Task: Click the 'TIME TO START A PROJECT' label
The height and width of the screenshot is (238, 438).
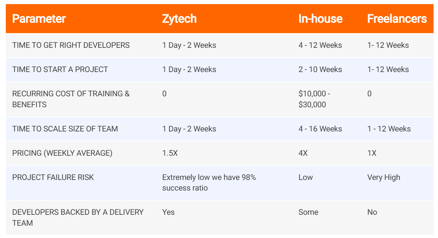Action: click(x=60, y=69)
